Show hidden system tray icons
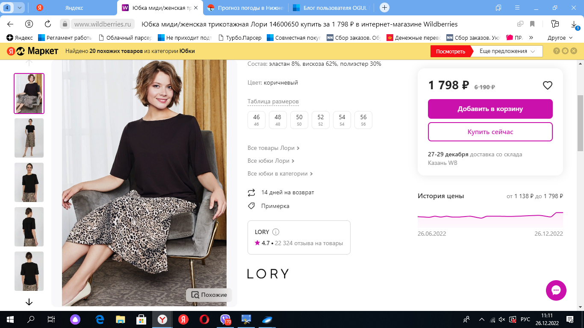 pyautogui.click(x=482, y=319)
